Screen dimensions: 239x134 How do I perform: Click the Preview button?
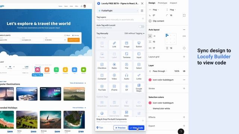pyautogui.click(x=120, y=128)
